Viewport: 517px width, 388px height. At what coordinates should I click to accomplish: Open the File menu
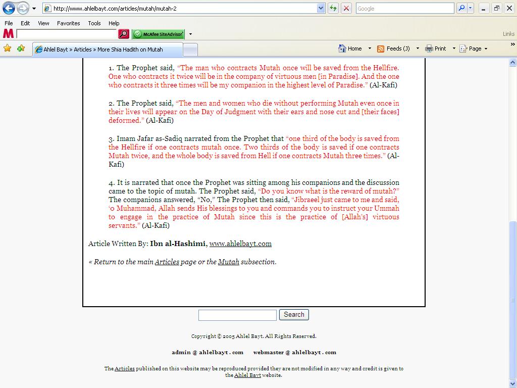[x=9, y=23]
